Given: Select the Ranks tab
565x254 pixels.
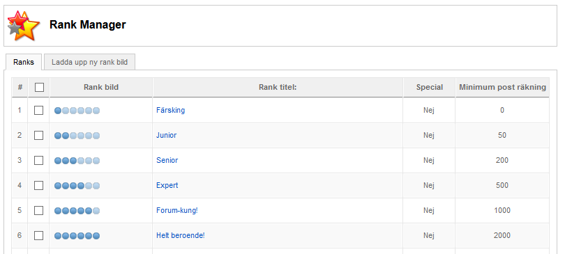Looking at the screenshot, I should [24, 62].
